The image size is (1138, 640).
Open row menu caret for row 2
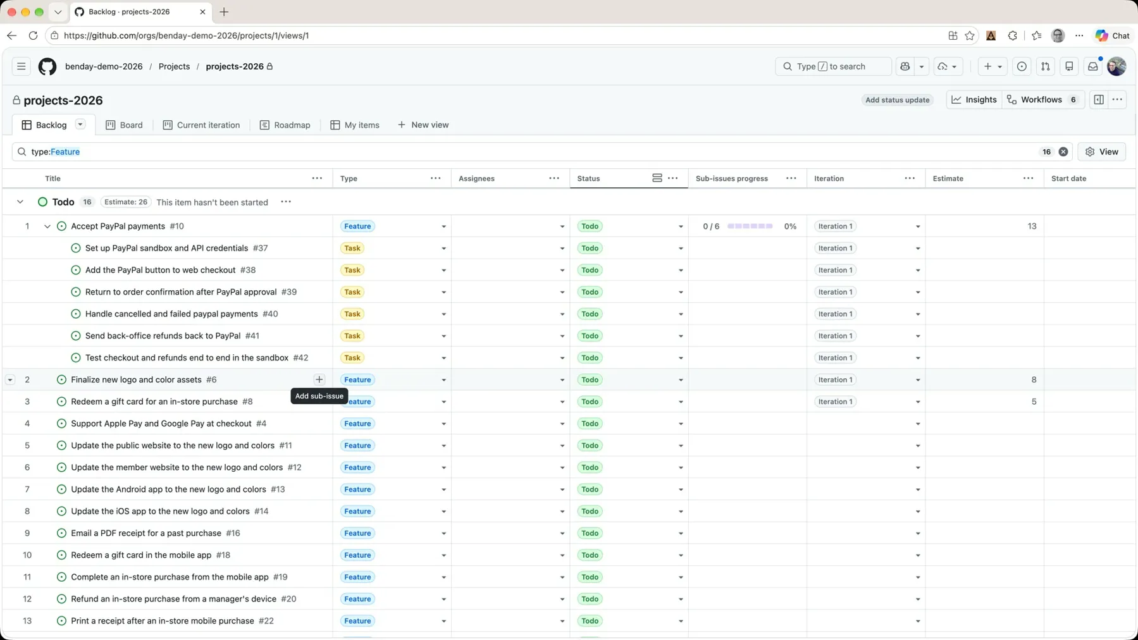click(x=10, y=379)
